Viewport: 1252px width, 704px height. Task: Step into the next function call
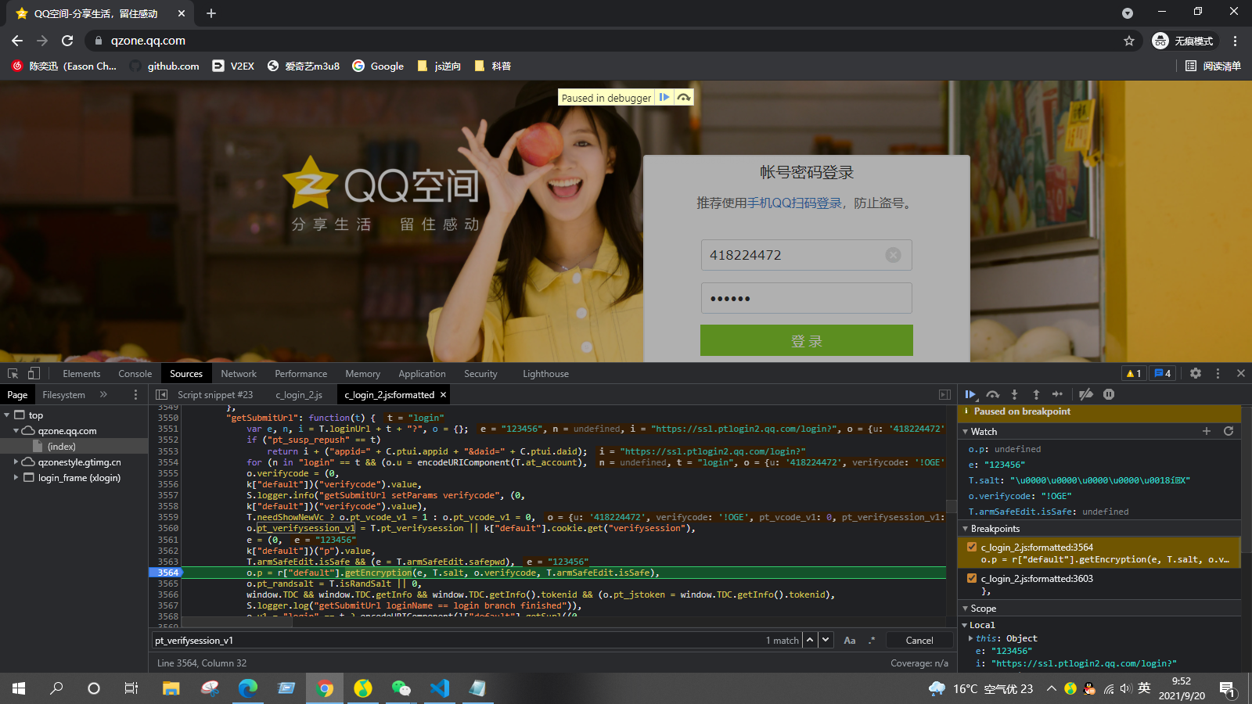pyautogui.click(x=1015, y=394)
